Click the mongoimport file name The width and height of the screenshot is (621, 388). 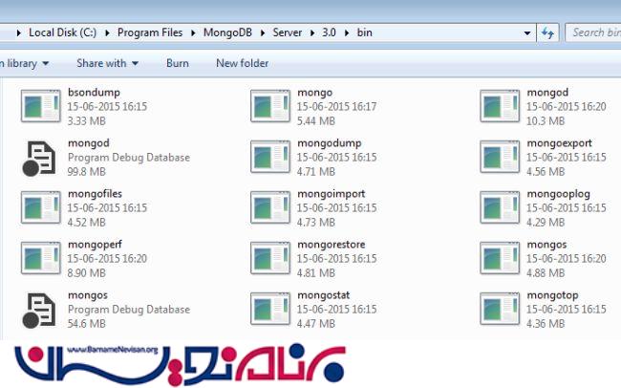tap(332, 194)
